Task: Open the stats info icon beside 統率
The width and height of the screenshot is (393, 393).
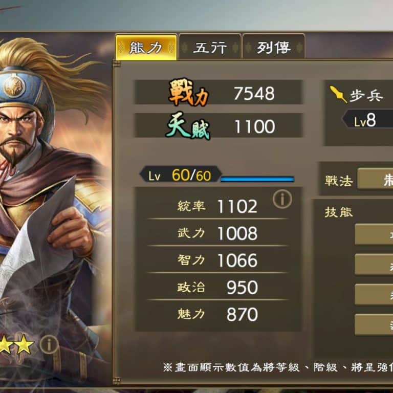Action: point(282,199)
